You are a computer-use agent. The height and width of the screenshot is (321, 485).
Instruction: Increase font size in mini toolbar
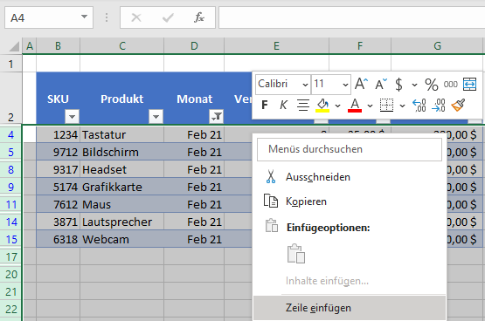tap(361, 84)
